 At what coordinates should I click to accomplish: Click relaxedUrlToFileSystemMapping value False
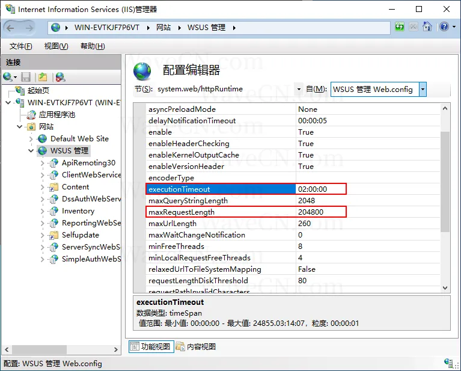pyautogui.click(x=307, y=269)
